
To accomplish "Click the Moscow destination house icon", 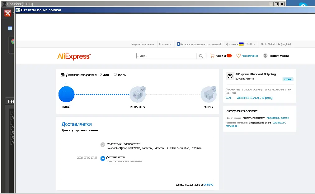I will click(209, 95).
